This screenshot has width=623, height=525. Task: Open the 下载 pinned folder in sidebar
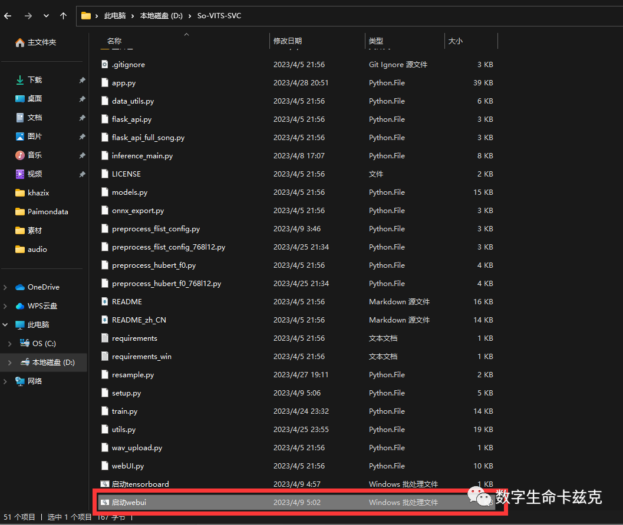point(33,79)
